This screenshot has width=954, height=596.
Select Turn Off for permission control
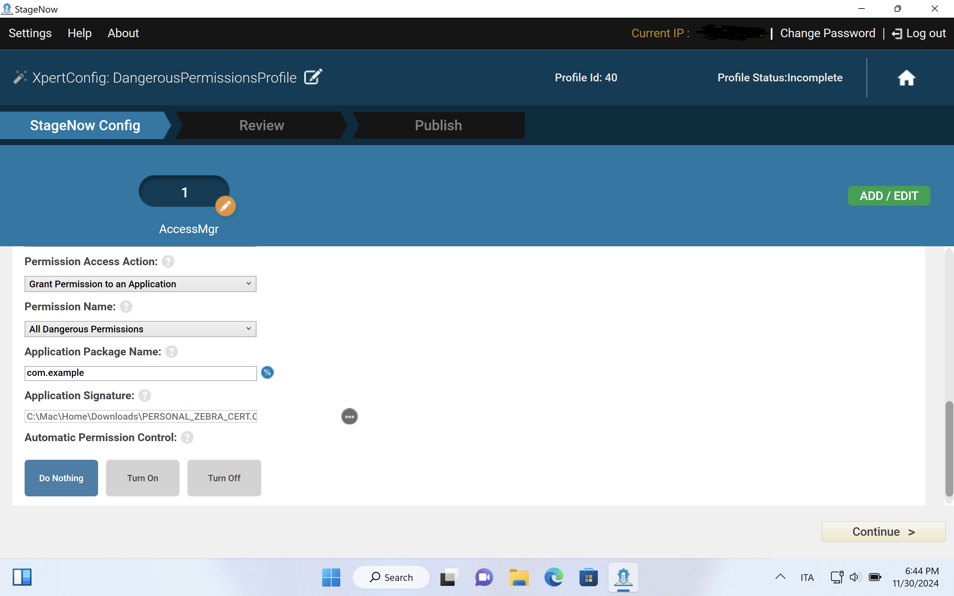224,478
